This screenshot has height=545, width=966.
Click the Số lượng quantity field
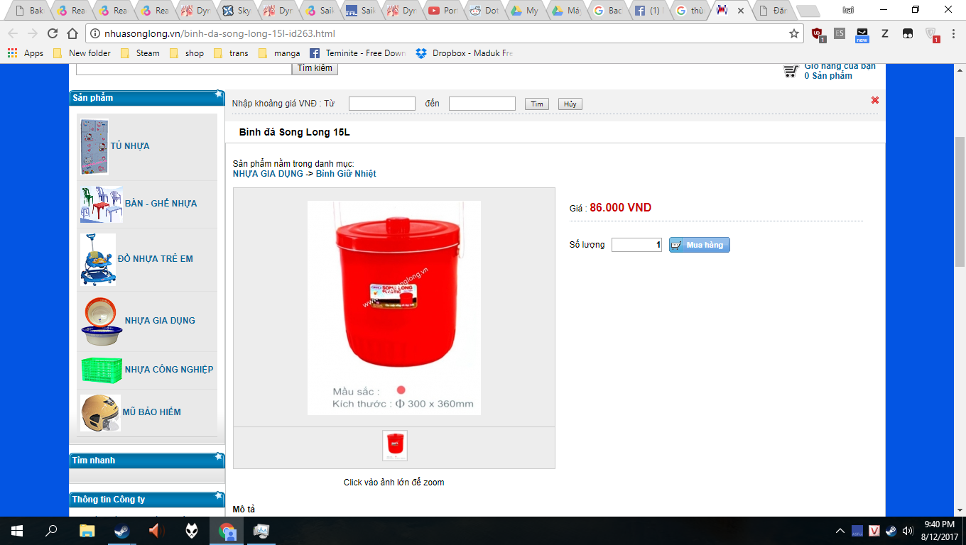click(636, 245)
